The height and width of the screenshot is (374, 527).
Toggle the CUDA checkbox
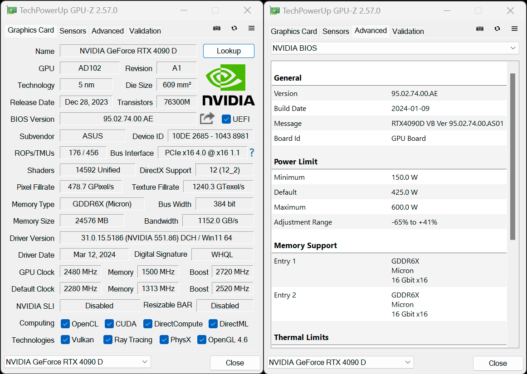pos(109,324)
